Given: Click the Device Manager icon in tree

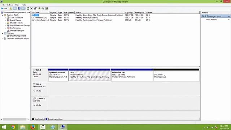Looking at the screenshot, I should click(8, 31).
